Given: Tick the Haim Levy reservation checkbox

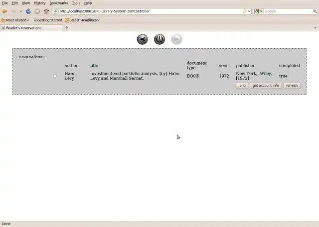Looking at the screenshot, I should (x=55, y=76).
